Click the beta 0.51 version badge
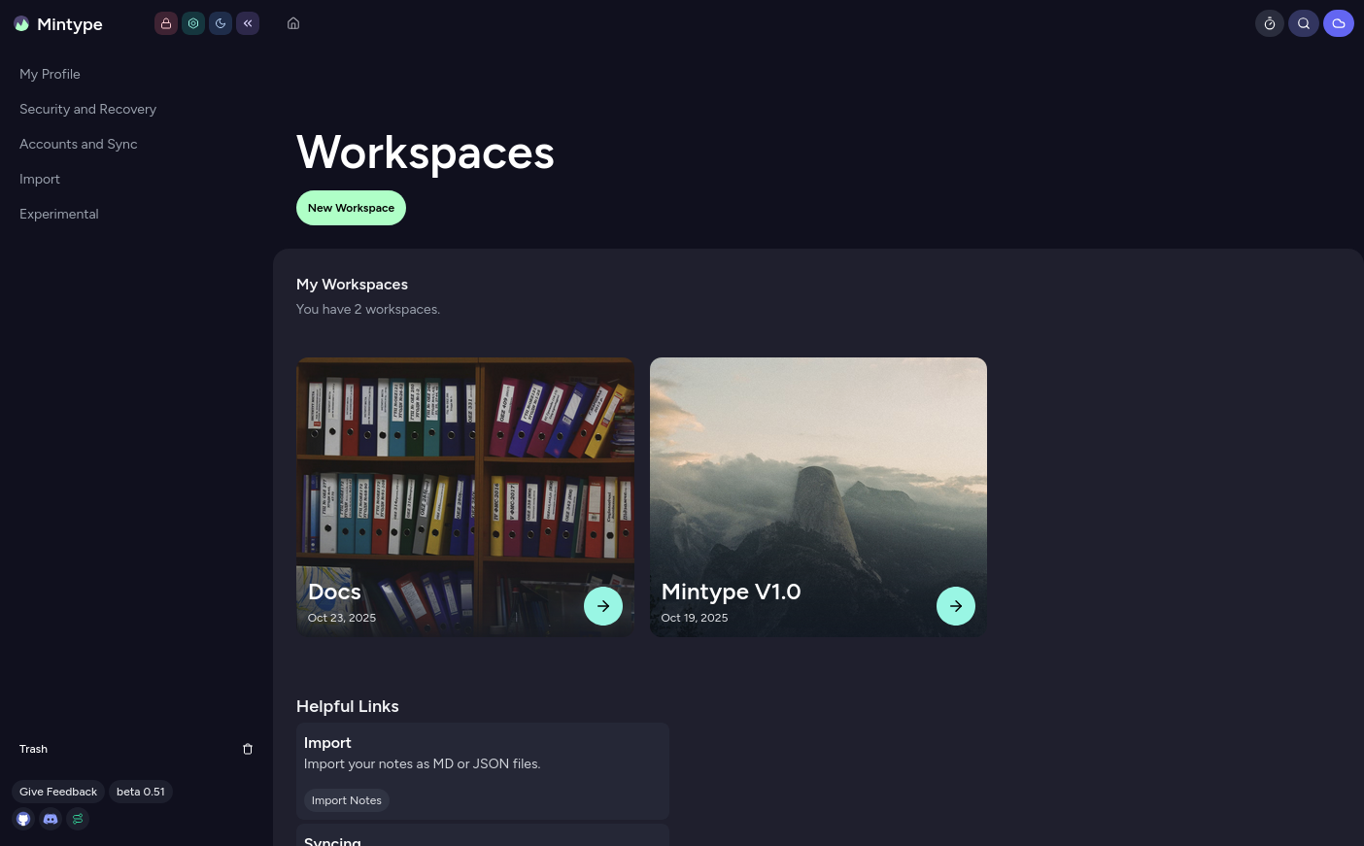 point(141,792)
